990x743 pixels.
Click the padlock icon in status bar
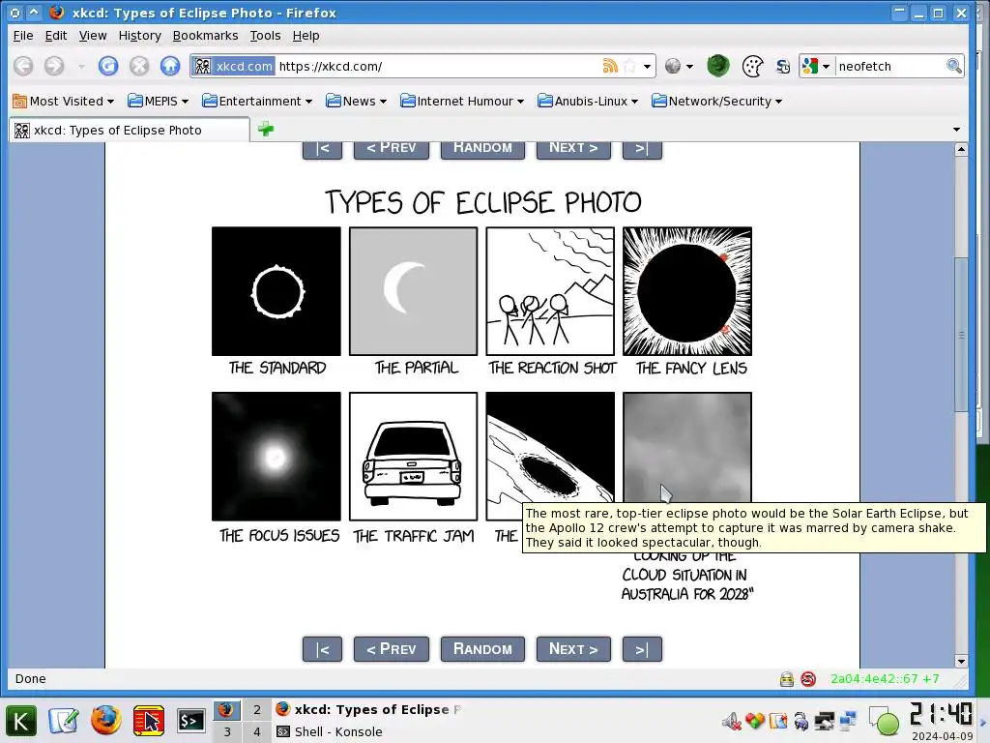tap(787, 679)
